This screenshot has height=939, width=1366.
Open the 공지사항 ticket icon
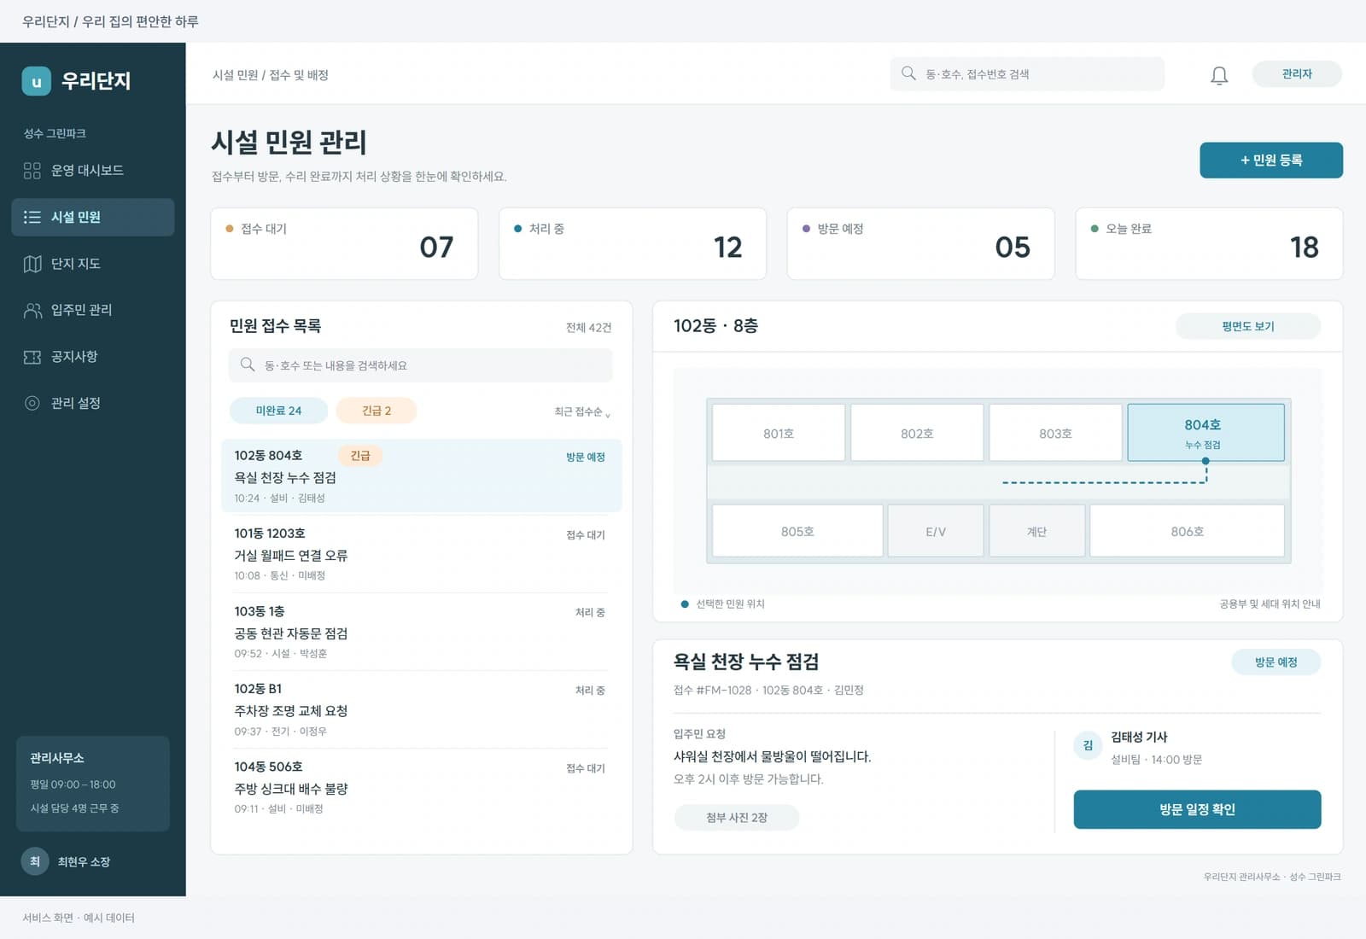point(32,357)
